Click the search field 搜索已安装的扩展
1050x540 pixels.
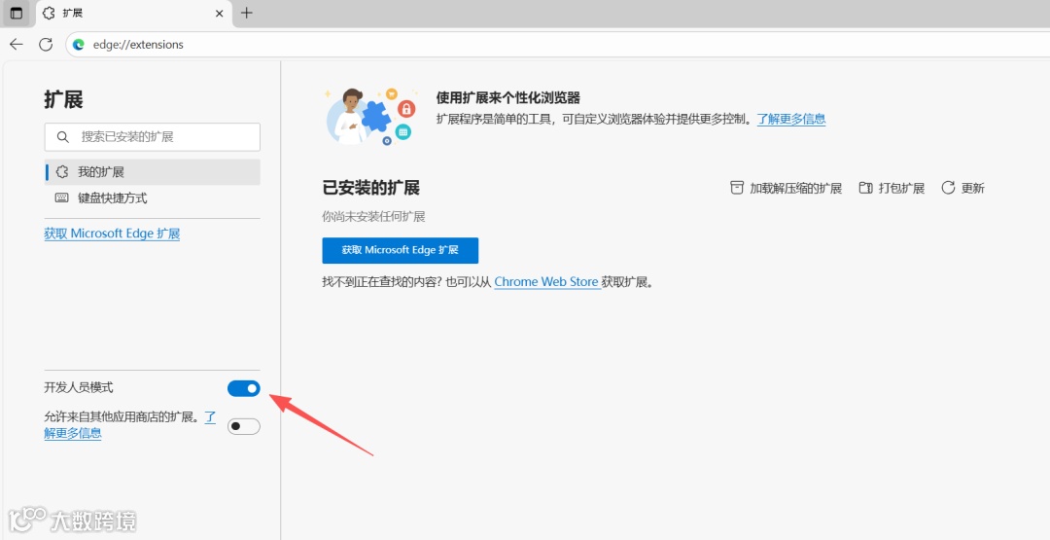point(152,136)
